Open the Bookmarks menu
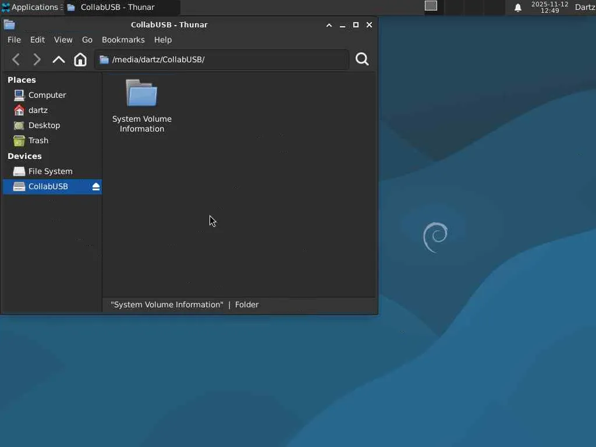The image size is (596, 447). 123,40
